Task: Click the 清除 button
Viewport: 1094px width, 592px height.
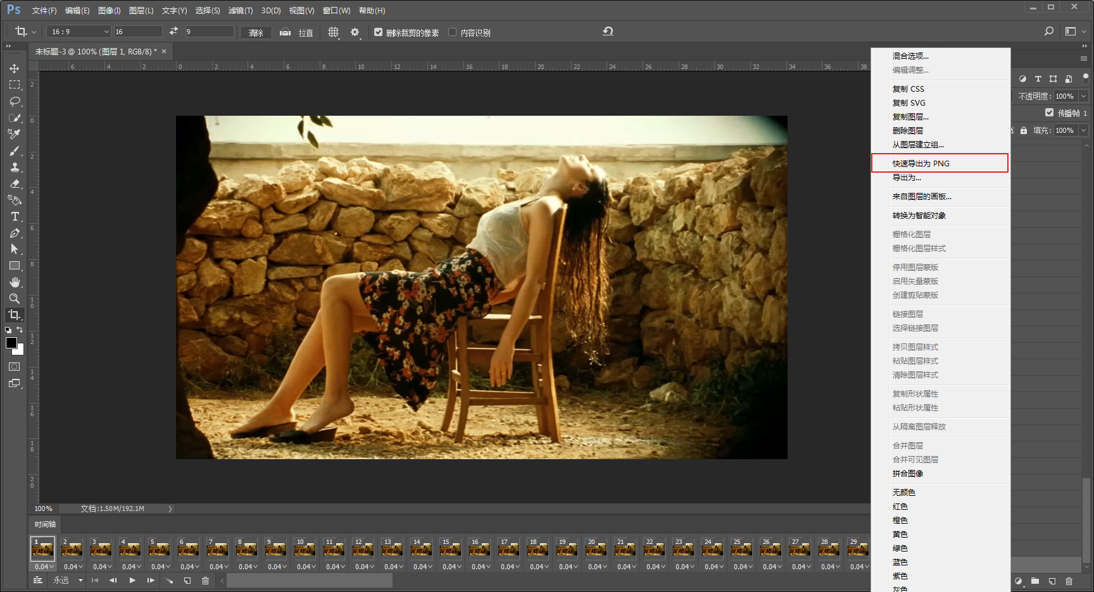Action: click(256, 32)
